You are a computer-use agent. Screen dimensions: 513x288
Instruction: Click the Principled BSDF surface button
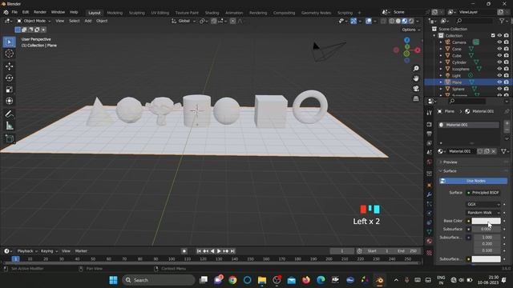tap(483, 193)
